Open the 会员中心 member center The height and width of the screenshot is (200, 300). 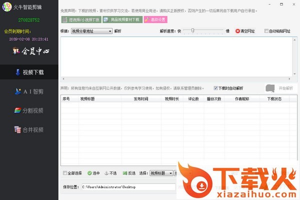pos(31,51)
